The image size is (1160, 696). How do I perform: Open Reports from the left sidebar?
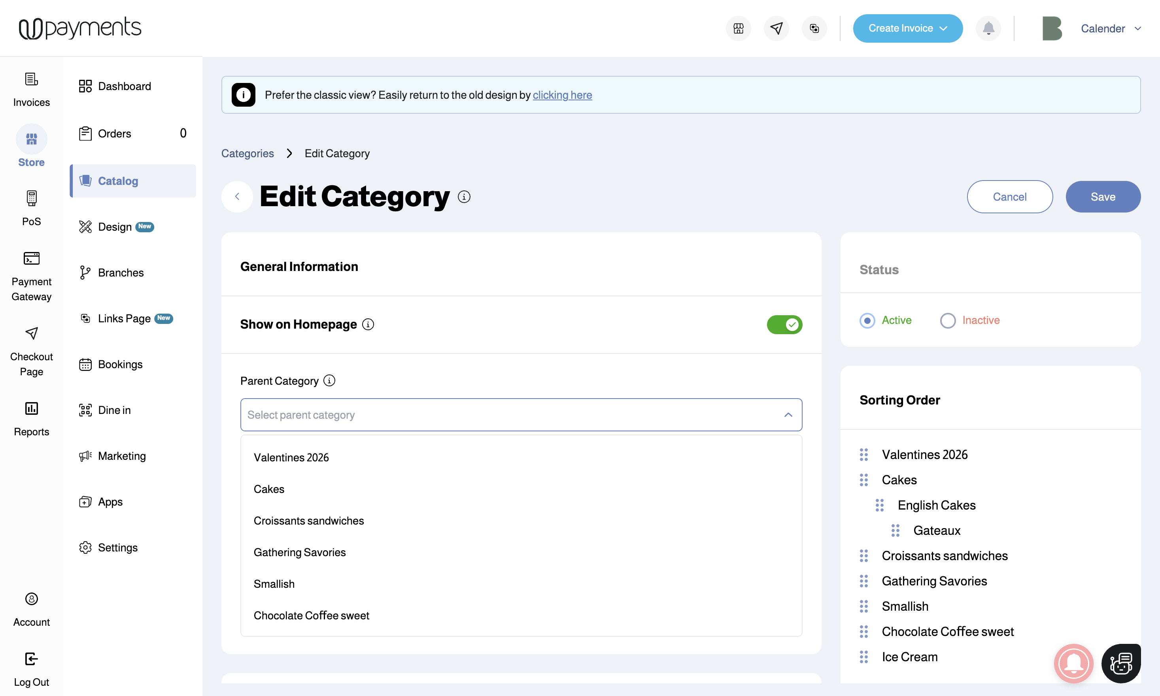tap(32, 418)
